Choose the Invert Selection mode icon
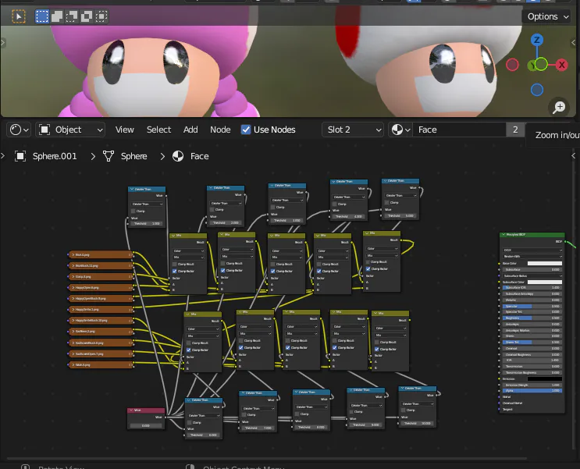Viewport: 580px width, 469px height. coord(86,16)
